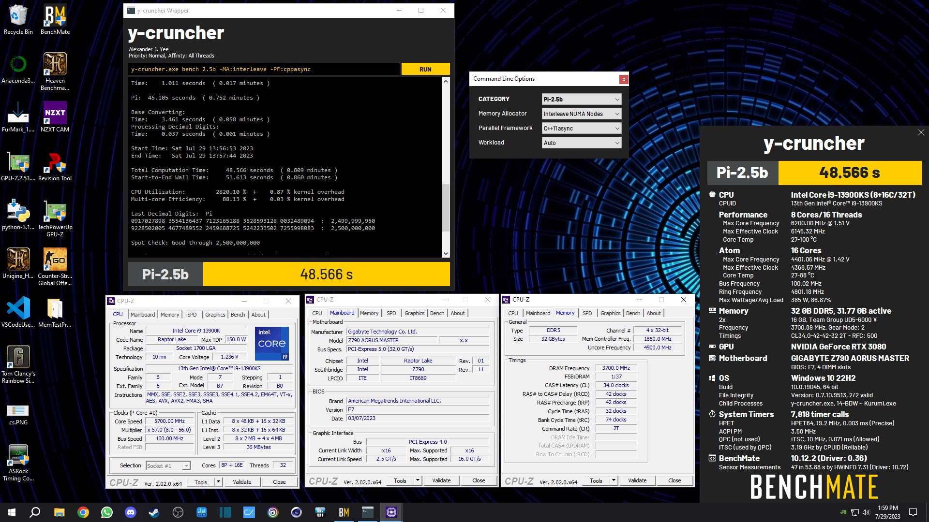
Task: Expand Tools arrow in CPU-Z Memory window
Action: pos(614,480)
